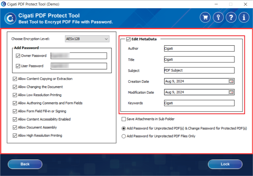Click the key activation icon
Viewport: 253px width, 176px height.
point(218,17)
